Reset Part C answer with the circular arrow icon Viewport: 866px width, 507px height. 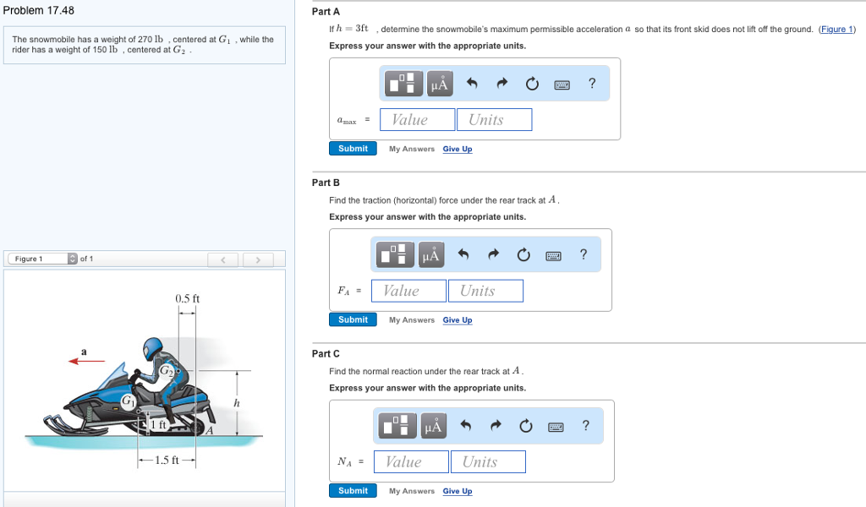tap(525, 426)
